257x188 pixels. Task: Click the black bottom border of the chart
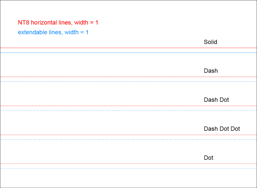click(125, 187)
